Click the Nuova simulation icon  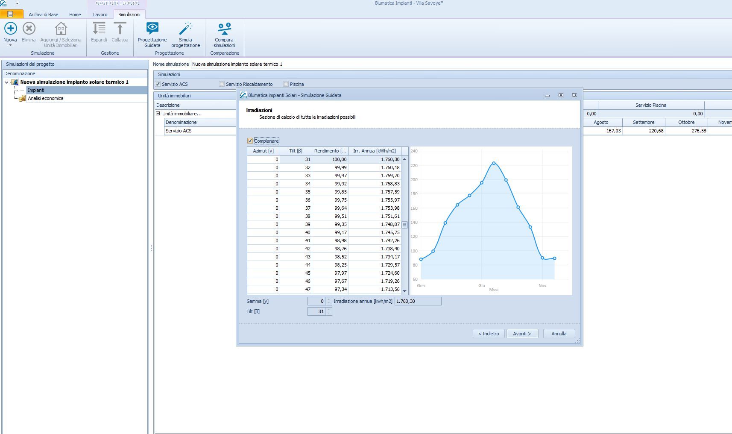coord(10,29)
